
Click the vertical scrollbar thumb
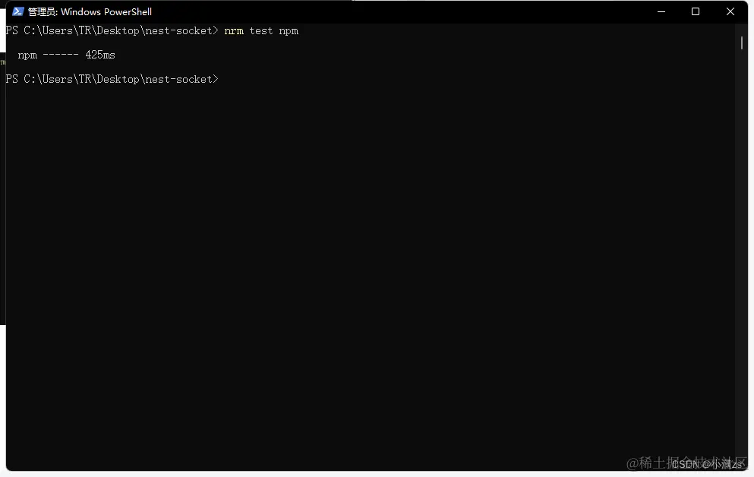tap(742, 43)
